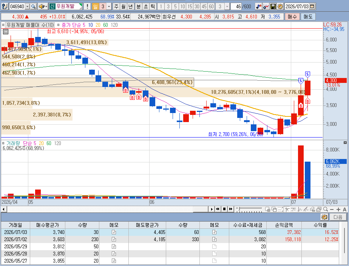Toggle the 주 weekly period button
This screenshot has width=349, height=266.
tap(116, 6)
